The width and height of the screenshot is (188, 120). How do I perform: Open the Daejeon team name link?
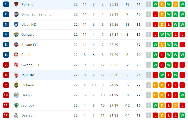point(28,116)
